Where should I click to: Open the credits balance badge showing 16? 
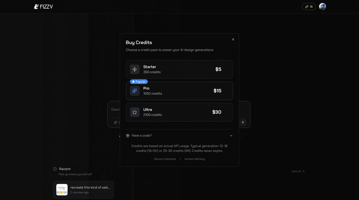coord(309,7)
